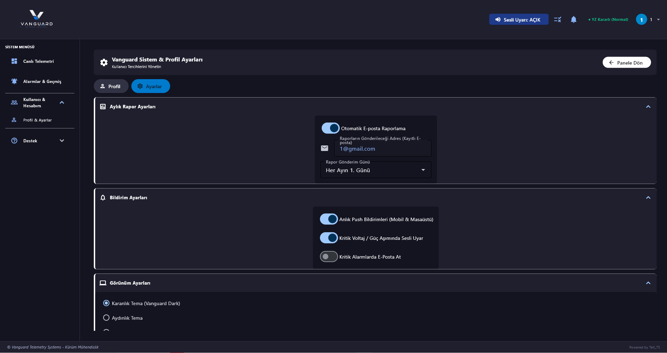The image size is (667, 353).
Task: Disable Kritik Voltaj Sesli Uyar switch
Action: pos(329,238)
